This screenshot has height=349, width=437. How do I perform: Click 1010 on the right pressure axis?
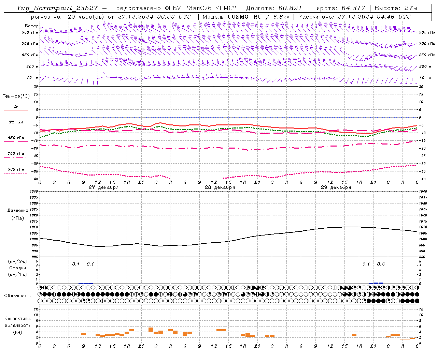pos(423,227)
